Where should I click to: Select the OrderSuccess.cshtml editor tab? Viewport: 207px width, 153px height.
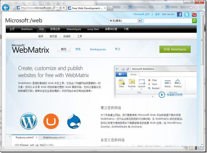(54, 138)
